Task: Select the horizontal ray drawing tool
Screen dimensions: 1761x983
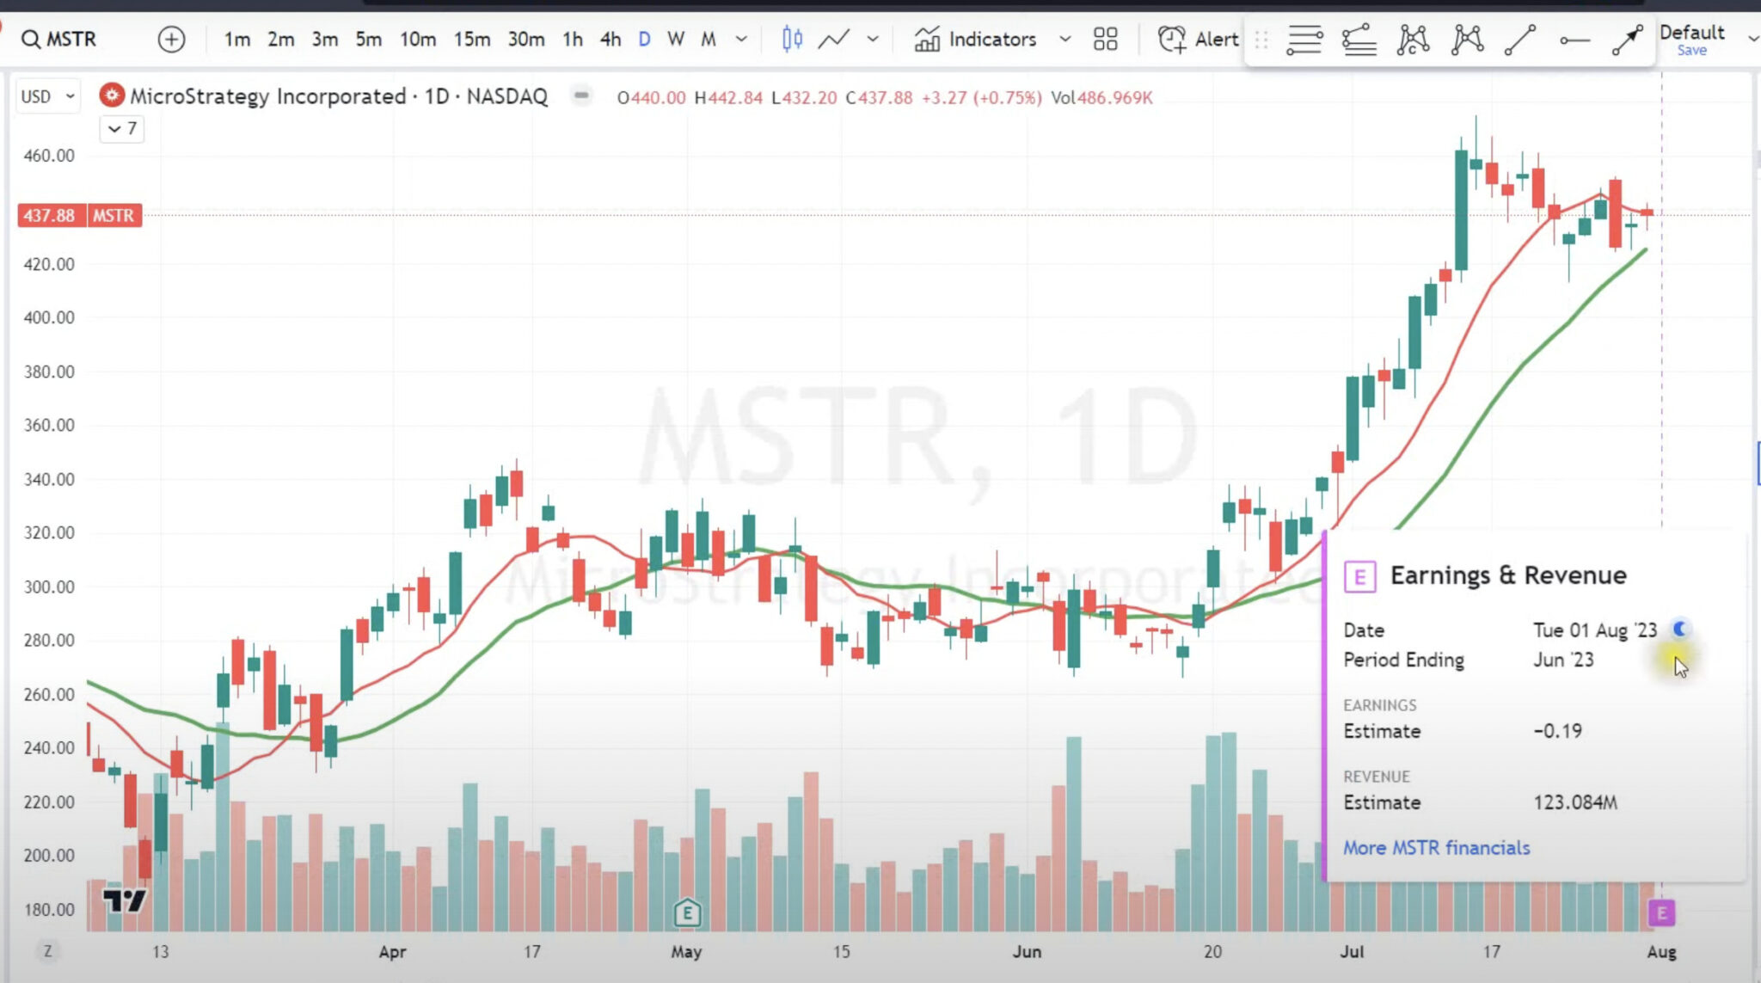Action: 1574,40
